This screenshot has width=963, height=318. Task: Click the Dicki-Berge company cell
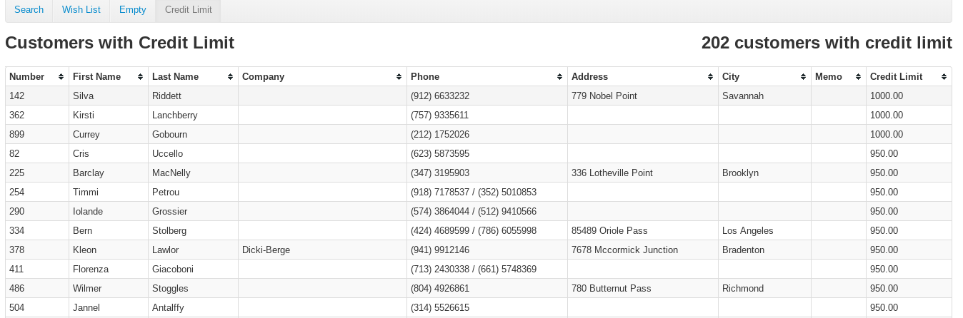(x=266, y=250)
